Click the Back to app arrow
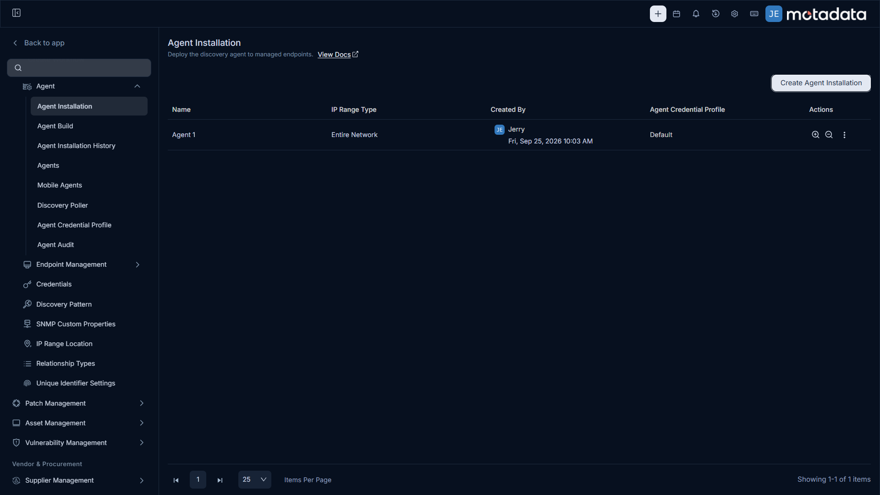This screenshot has width=880, height=495. coord(15,43)
